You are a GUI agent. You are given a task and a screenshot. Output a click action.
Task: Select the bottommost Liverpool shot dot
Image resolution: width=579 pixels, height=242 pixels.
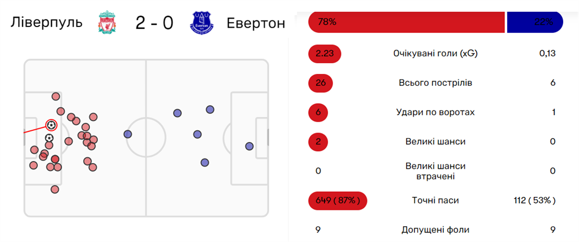click(x=55, y=190)
